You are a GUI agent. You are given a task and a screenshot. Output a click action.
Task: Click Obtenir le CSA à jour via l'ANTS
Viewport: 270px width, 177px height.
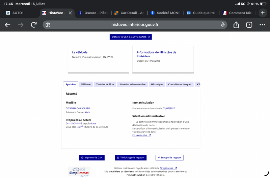tap(131, 37)
